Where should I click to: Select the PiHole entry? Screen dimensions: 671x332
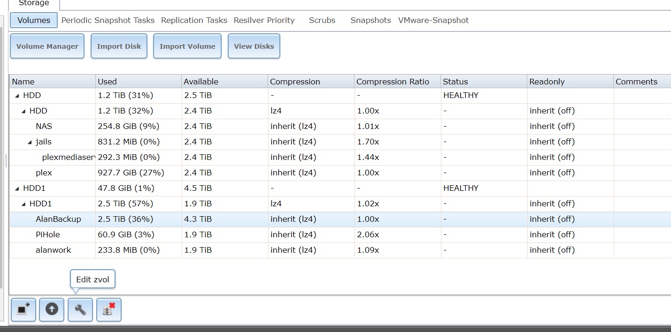coord(48,234)
